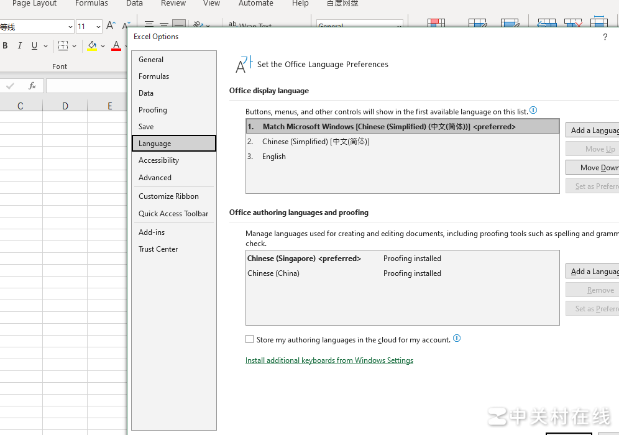Viewport: 619px width, 435px height.
Task: Toggle Bold formatting in the Font group
Action: (6, 46)
